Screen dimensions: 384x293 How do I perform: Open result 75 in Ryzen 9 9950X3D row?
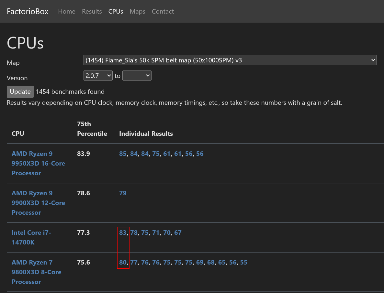156,154
